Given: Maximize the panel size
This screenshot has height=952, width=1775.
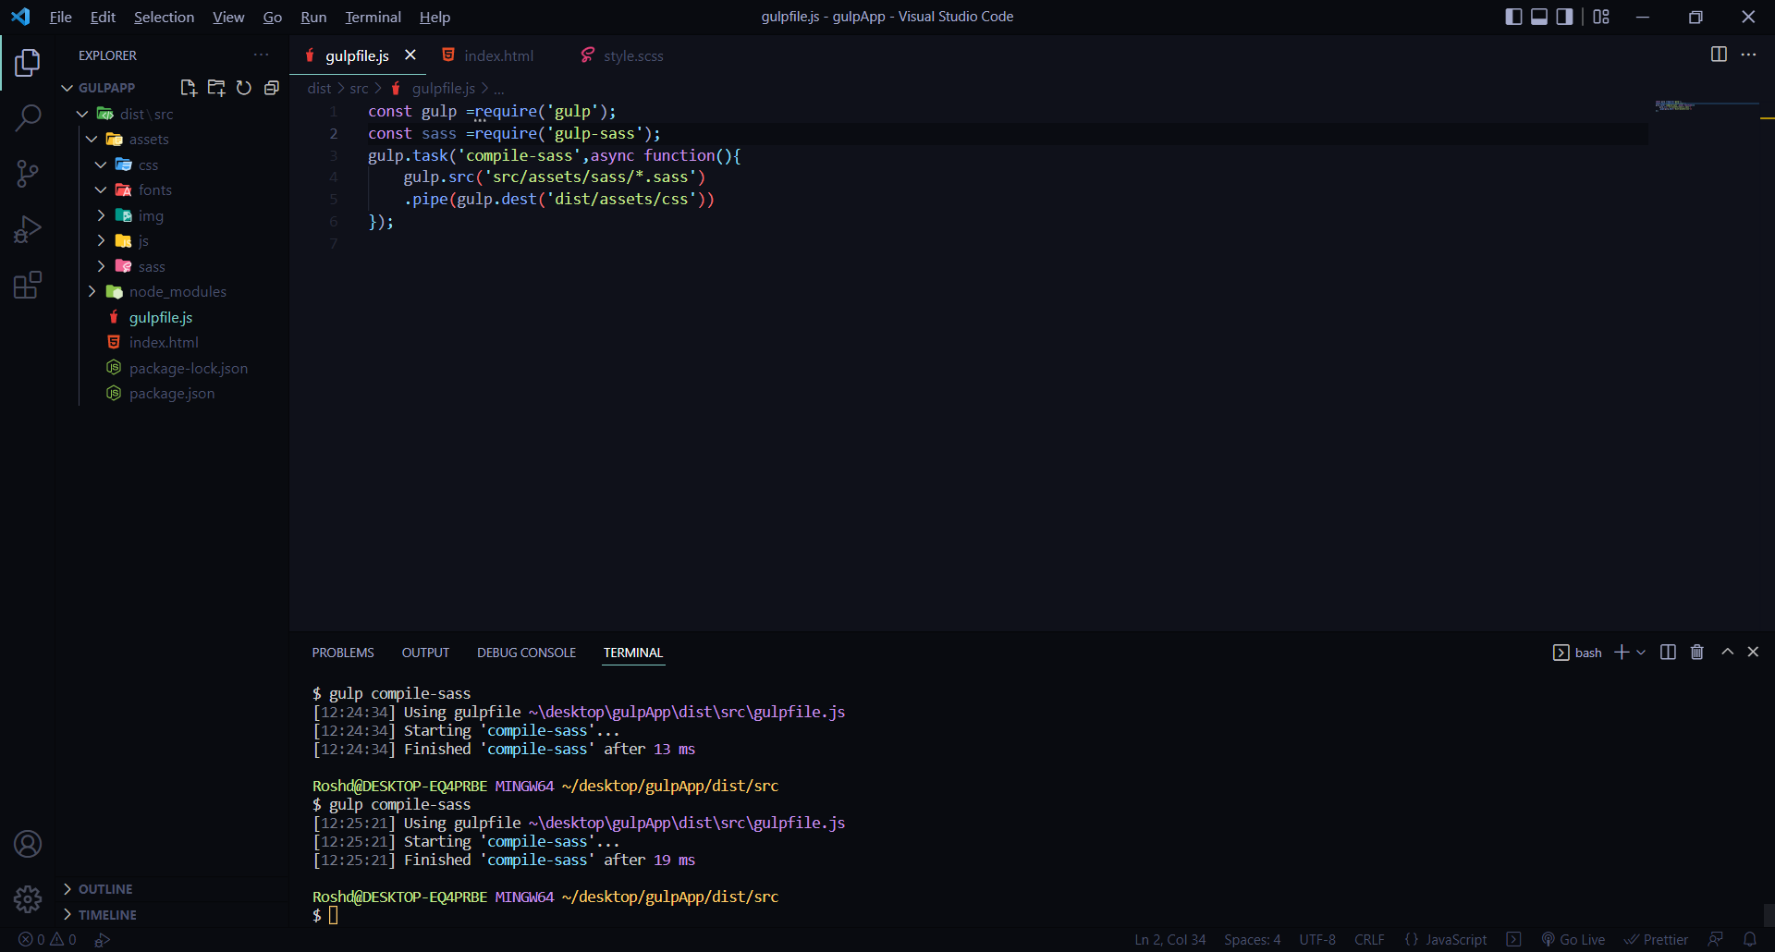Looking at the screenshot, I should click(x=1727, y=653).
